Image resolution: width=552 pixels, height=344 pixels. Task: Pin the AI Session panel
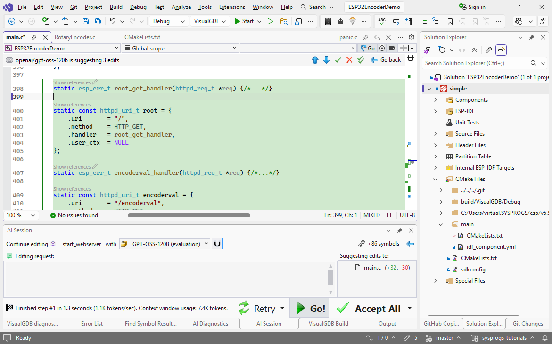pos(400,230)
